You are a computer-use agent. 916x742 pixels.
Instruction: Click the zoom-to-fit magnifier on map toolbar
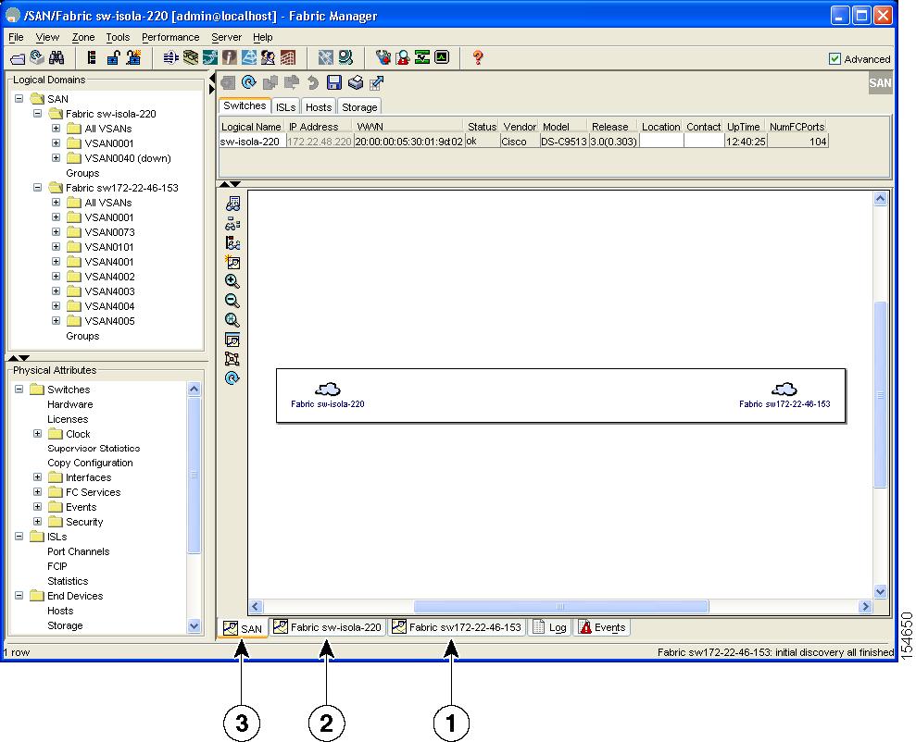[x=232, y=320]
